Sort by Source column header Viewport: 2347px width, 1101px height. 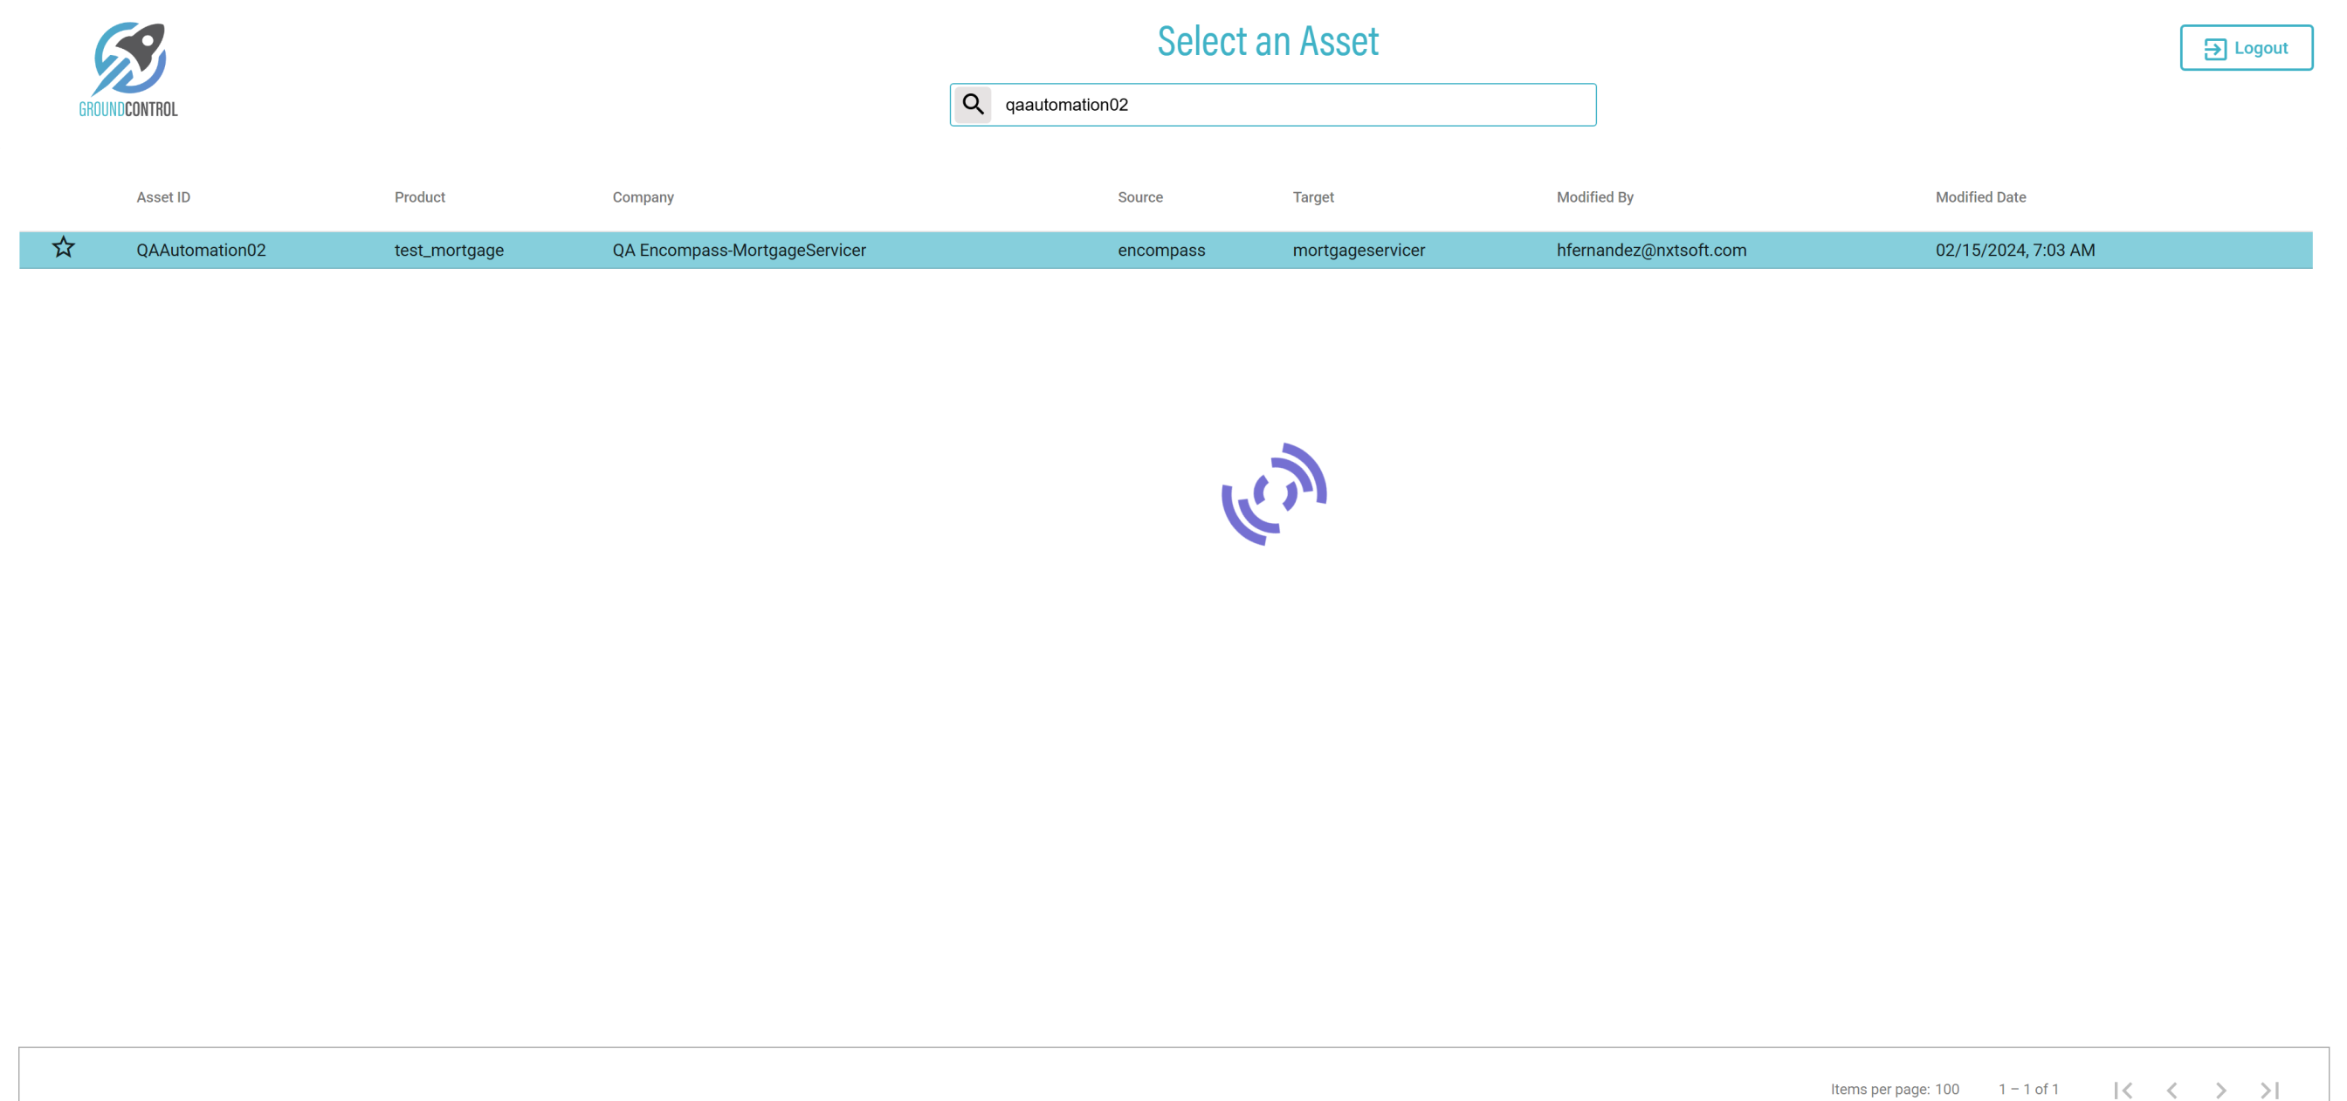click(1139, 196)
